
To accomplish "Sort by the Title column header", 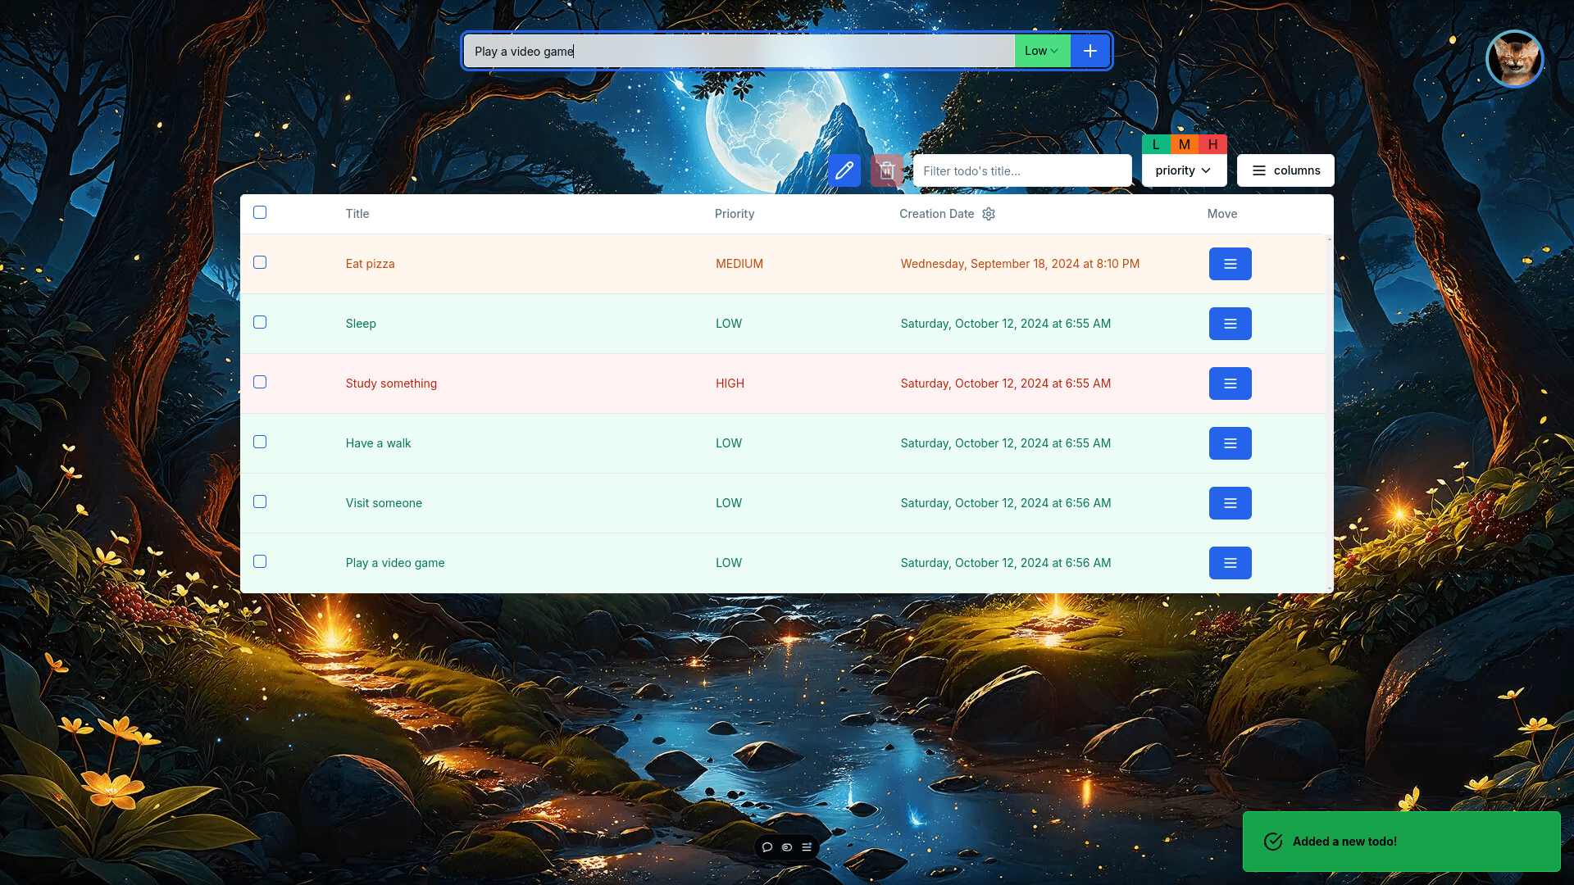I will (357, 214).
